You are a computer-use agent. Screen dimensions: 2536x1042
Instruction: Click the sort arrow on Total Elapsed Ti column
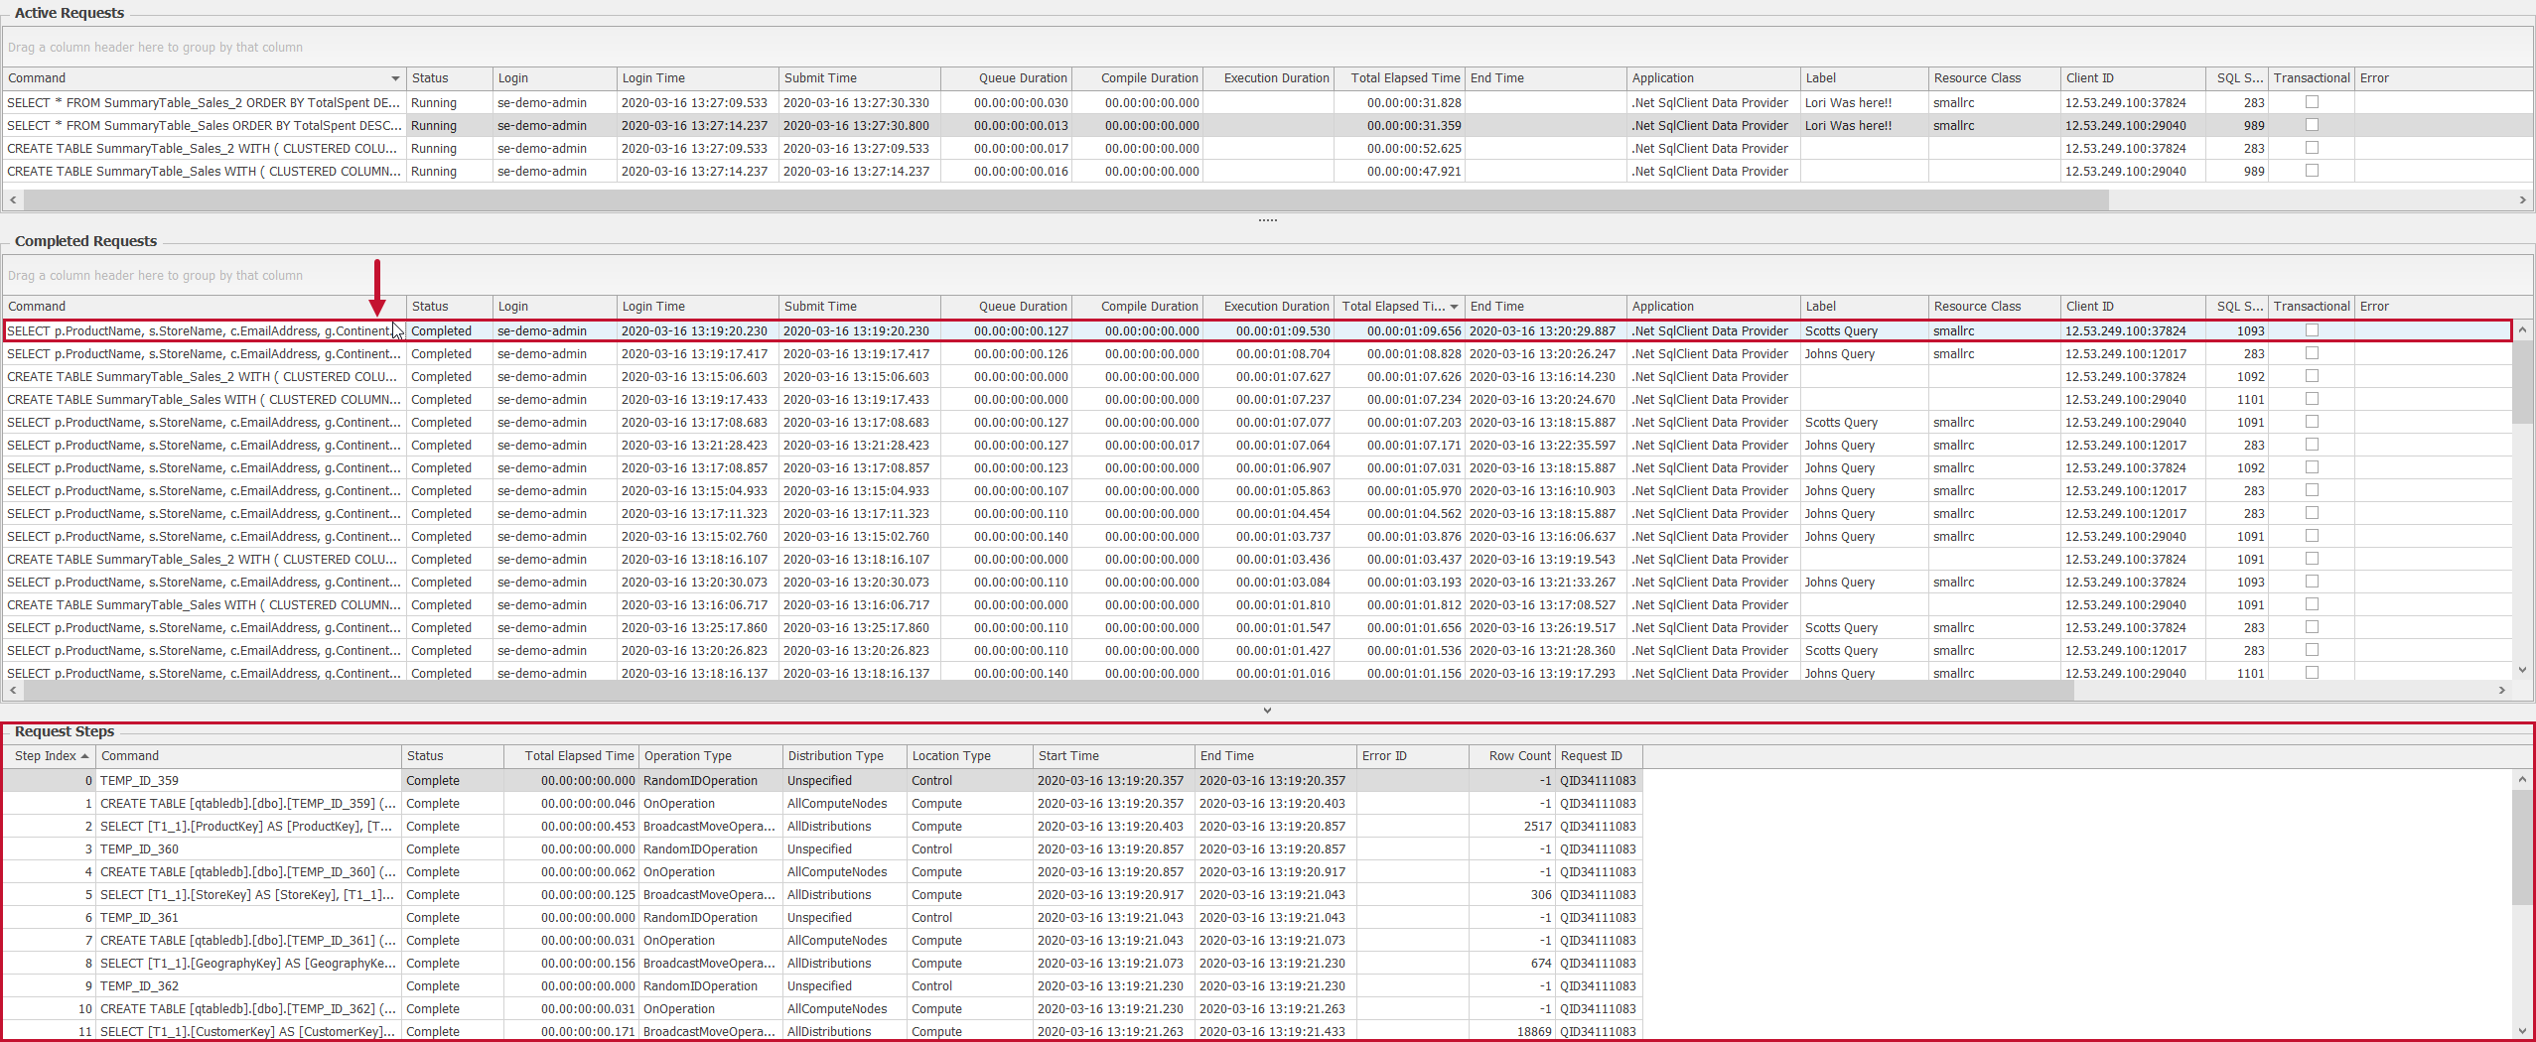[x=1454, y=307]
